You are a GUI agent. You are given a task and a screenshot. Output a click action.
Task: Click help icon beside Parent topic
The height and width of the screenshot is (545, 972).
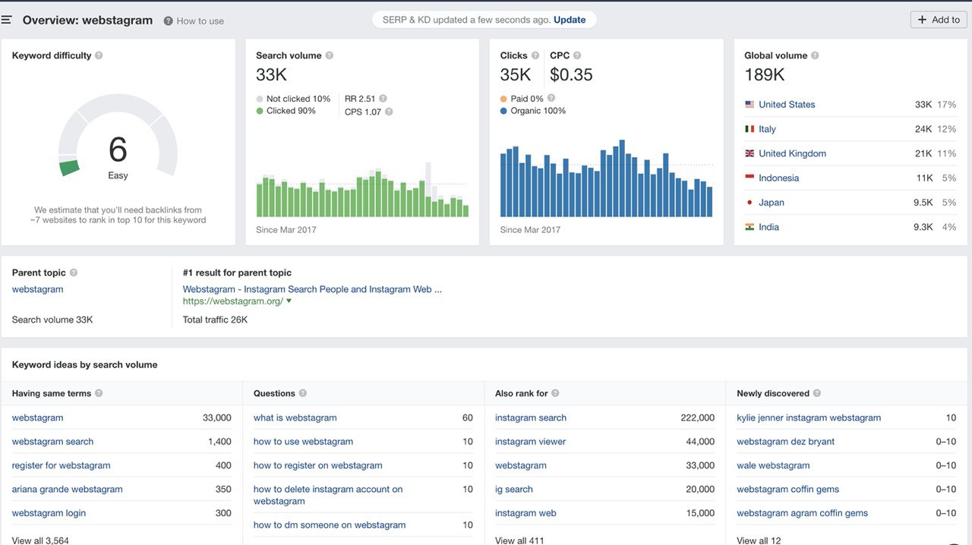[x=74, y=272]
